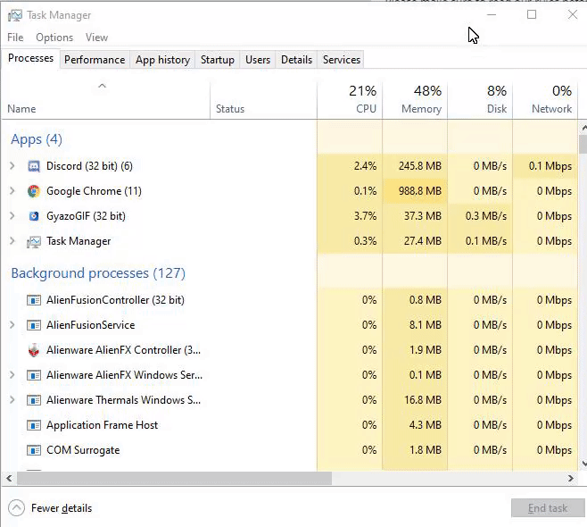Sort processes by CPU column header

(x=350, y=100)
